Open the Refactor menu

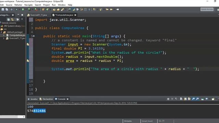pos(18,5)
